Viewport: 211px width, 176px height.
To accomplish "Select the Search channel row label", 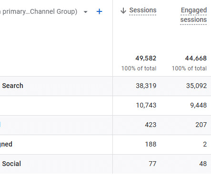I will click(12, 86).
